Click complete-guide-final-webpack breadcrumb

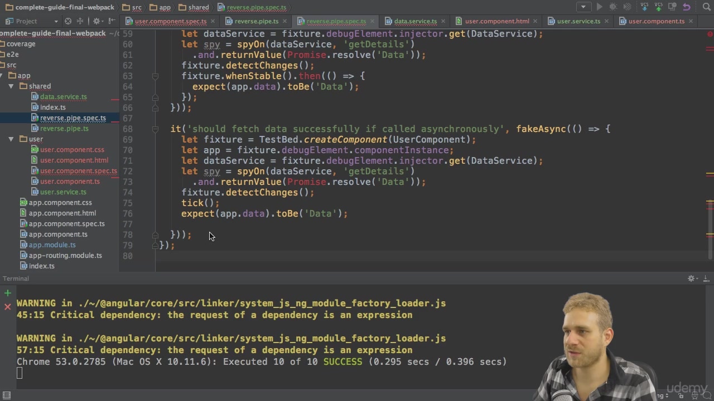(60, 7)
